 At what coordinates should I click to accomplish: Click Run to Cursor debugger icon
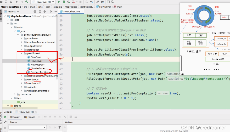point(65,117)
